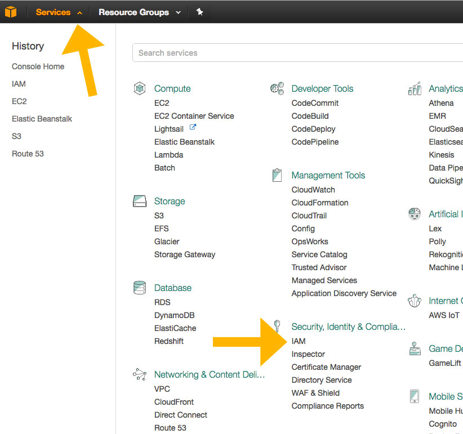Viewport: 463px width, 434px height.
Task: Open Direct Connect
Action: [x=181, y=415]
